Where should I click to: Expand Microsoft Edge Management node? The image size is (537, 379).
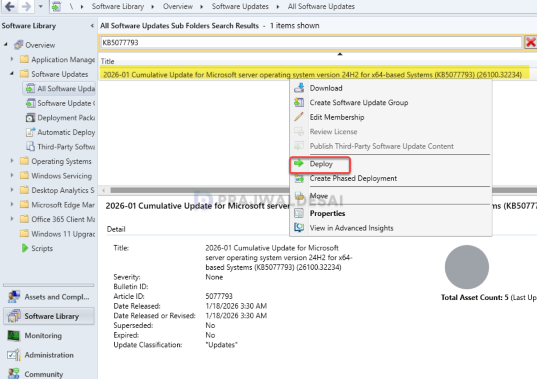(x=12, y=204)
